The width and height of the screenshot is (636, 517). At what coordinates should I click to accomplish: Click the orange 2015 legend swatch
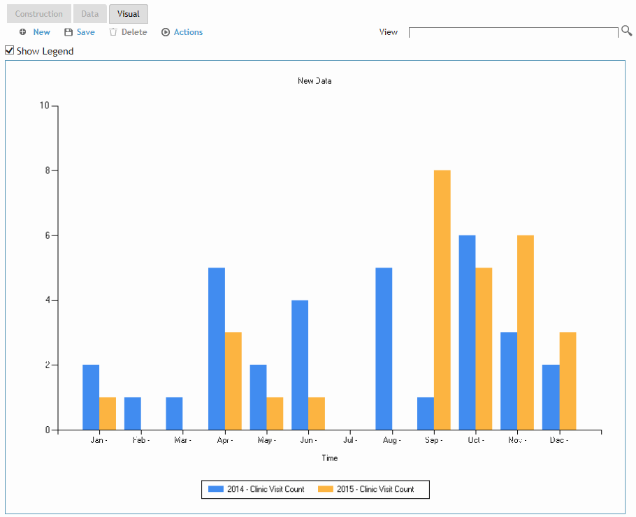(x=325, y=489)
